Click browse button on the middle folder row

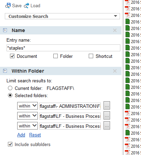pos(107,115)
